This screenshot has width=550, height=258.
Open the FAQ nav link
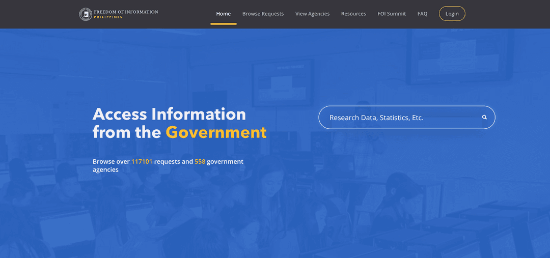(422, 14)
